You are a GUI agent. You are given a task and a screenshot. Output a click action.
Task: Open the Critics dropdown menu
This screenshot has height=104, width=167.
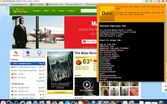pyautogui.click(x=72, y=11)
